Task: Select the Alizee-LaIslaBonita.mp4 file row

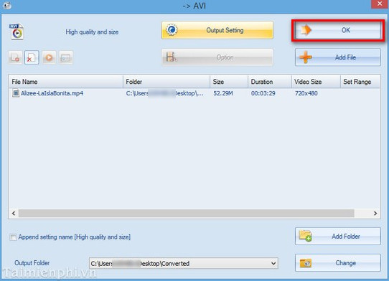Action: pyautogui.click(x=194, y=93)
